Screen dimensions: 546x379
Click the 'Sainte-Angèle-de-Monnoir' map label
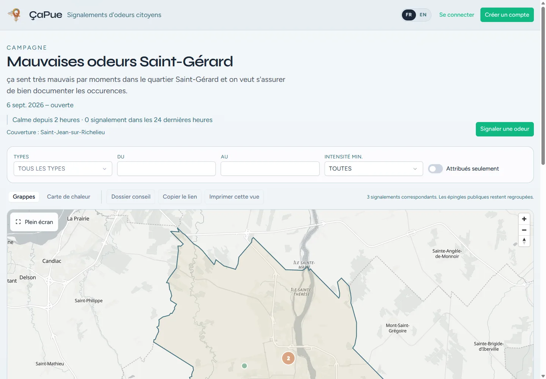(447, 254)
